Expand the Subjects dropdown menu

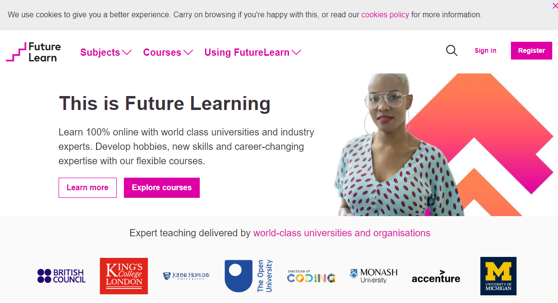pyautogui.click(x=106, y=52)
